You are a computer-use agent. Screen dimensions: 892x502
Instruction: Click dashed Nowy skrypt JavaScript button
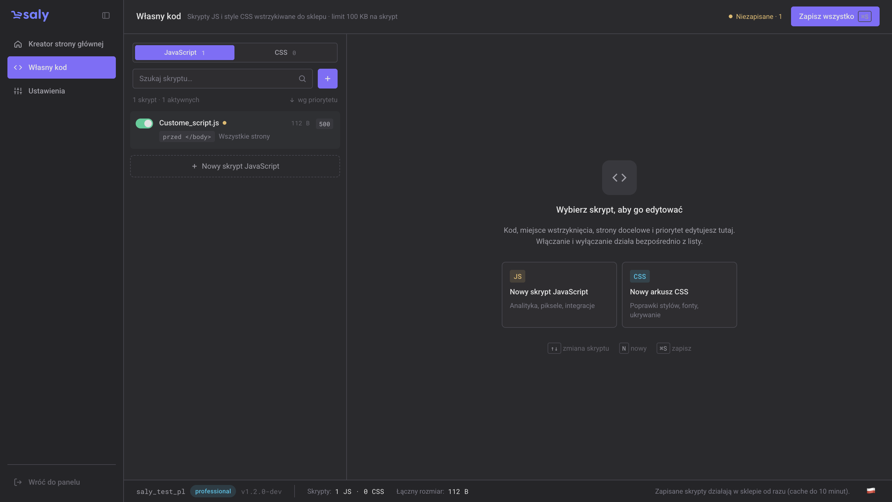235,167
